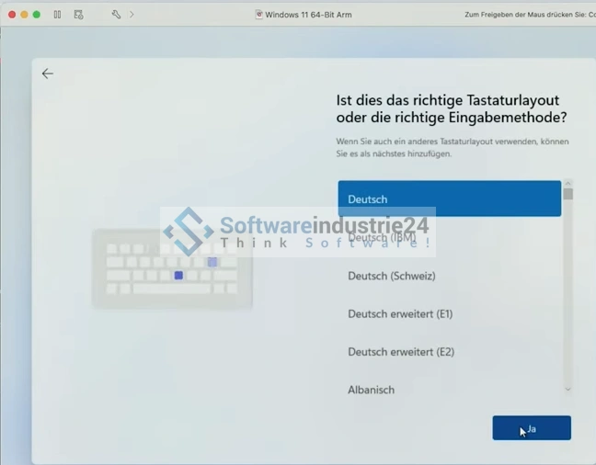Screen dimensions: 596x465
Task: Pause the virtual machine
Action: (57, 15)
